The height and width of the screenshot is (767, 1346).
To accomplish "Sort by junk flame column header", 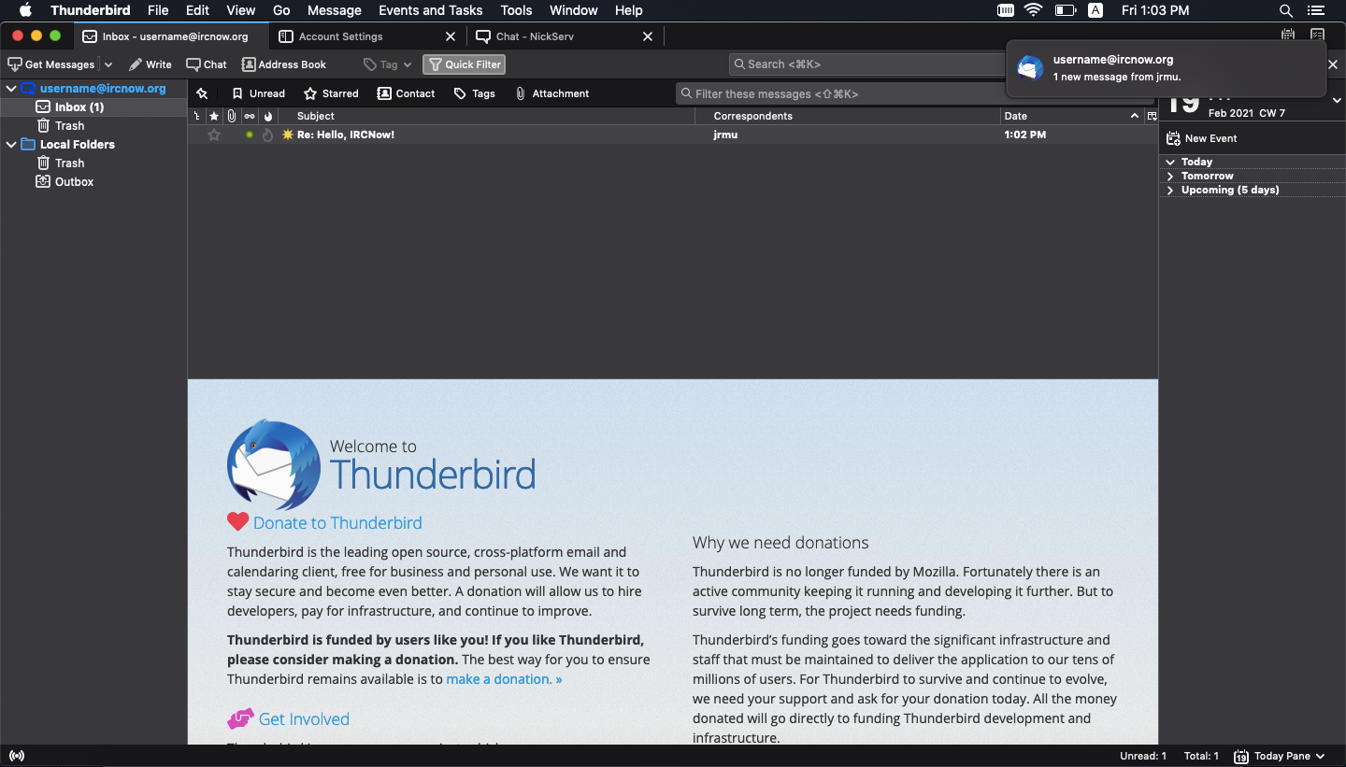I will (x=268, y=116).
